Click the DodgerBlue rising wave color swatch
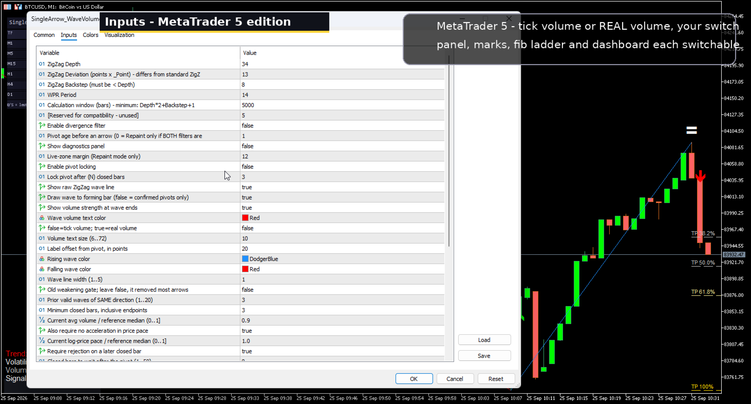Screen dimensions: 751x404 click(x=245, y=259)
